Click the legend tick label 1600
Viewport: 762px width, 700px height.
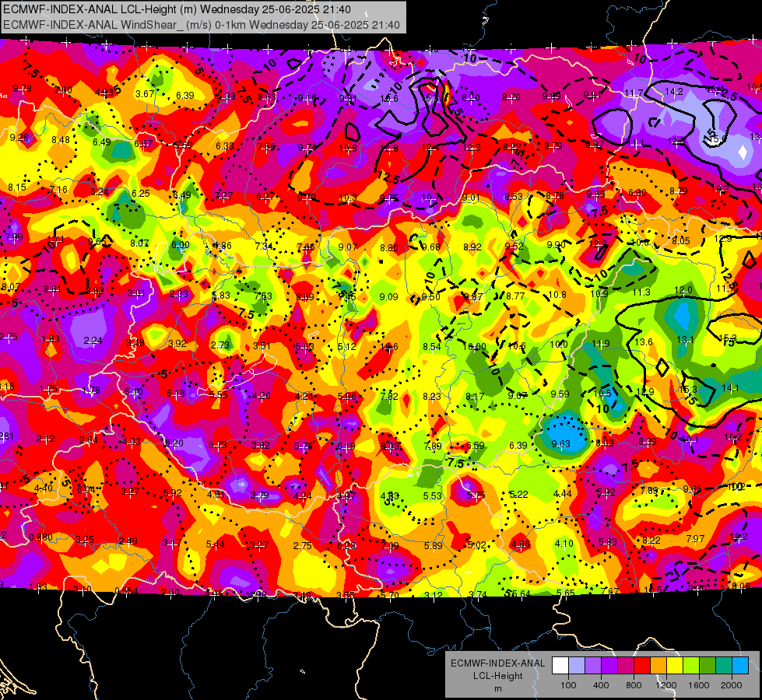(698, 685)
